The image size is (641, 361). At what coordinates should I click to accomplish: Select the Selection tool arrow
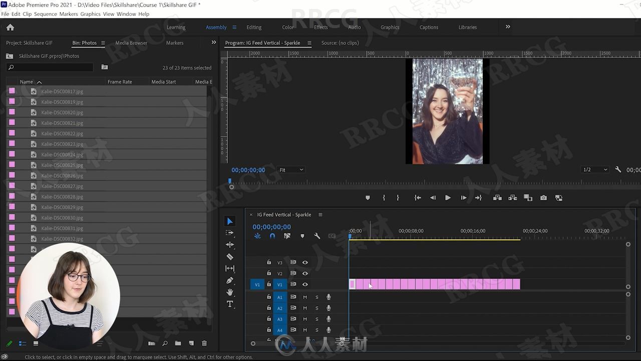click(x=230, y=221)
